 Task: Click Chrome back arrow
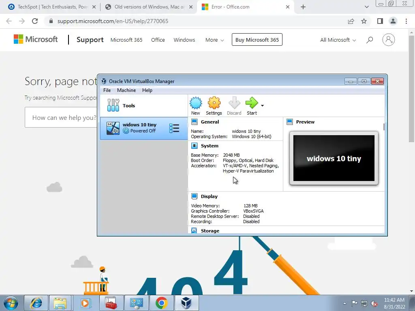point(9,21)
